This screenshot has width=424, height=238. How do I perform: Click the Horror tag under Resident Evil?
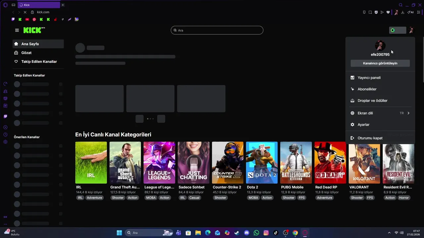click(404, 198)
